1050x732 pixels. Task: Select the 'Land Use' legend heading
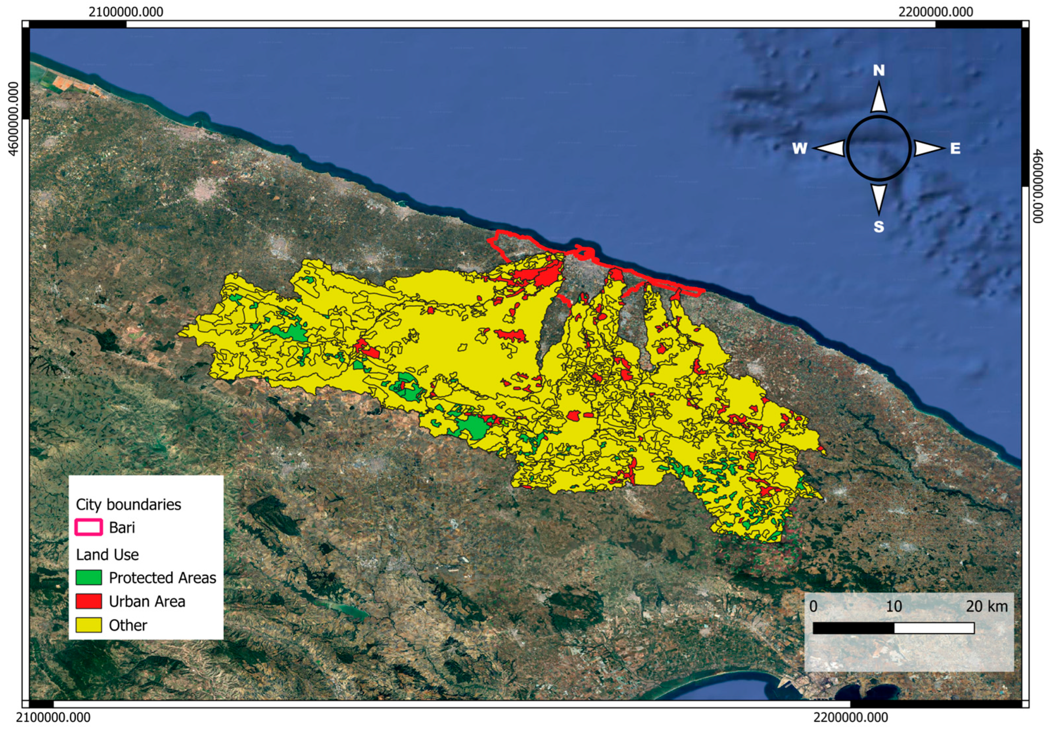pyautogui.click(x=107, y=555)
